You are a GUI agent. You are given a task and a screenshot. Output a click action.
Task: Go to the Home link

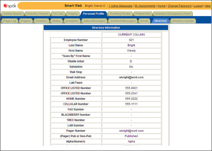coord(161,6)
